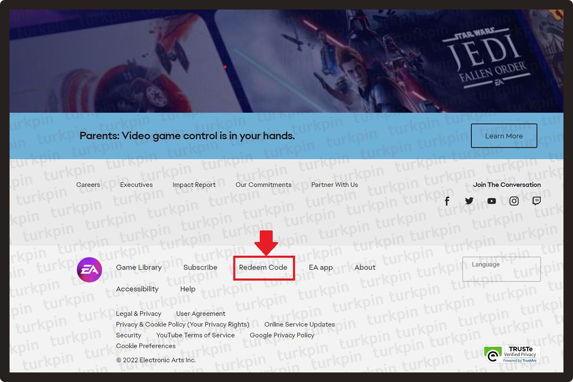Open the Accessibility link
Viewport: 573px width, 382px height.
pyautogui.click(x=137, y=289)
